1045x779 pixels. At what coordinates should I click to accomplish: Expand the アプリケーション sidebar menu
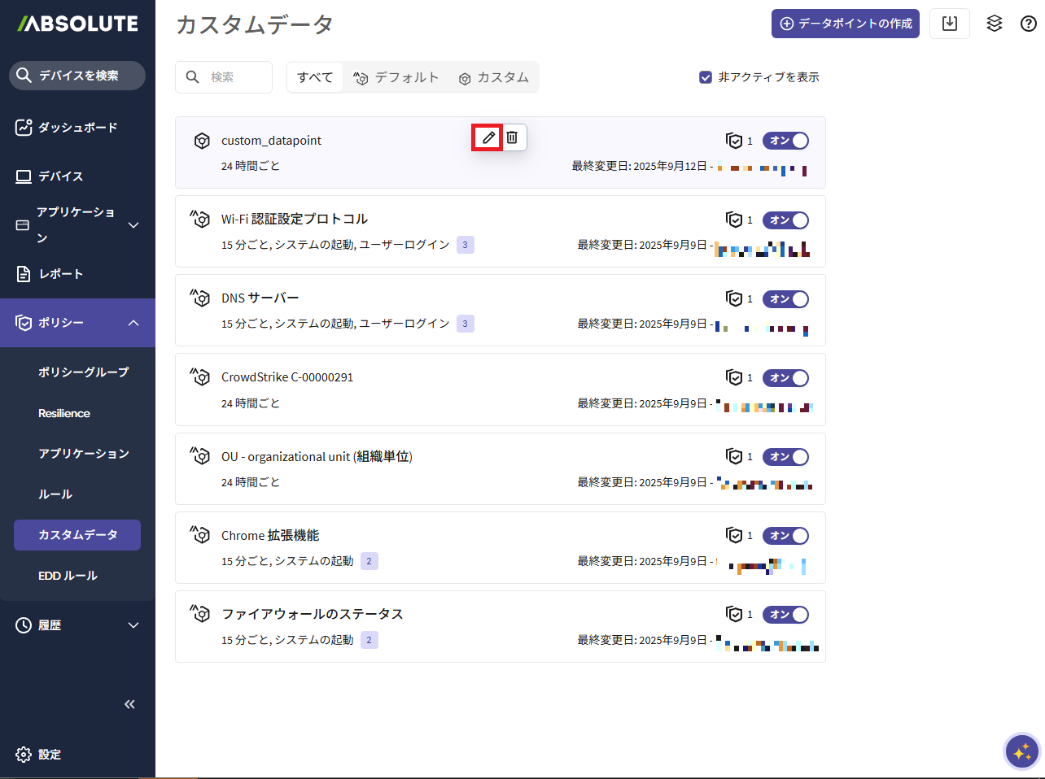coord(133,225)
